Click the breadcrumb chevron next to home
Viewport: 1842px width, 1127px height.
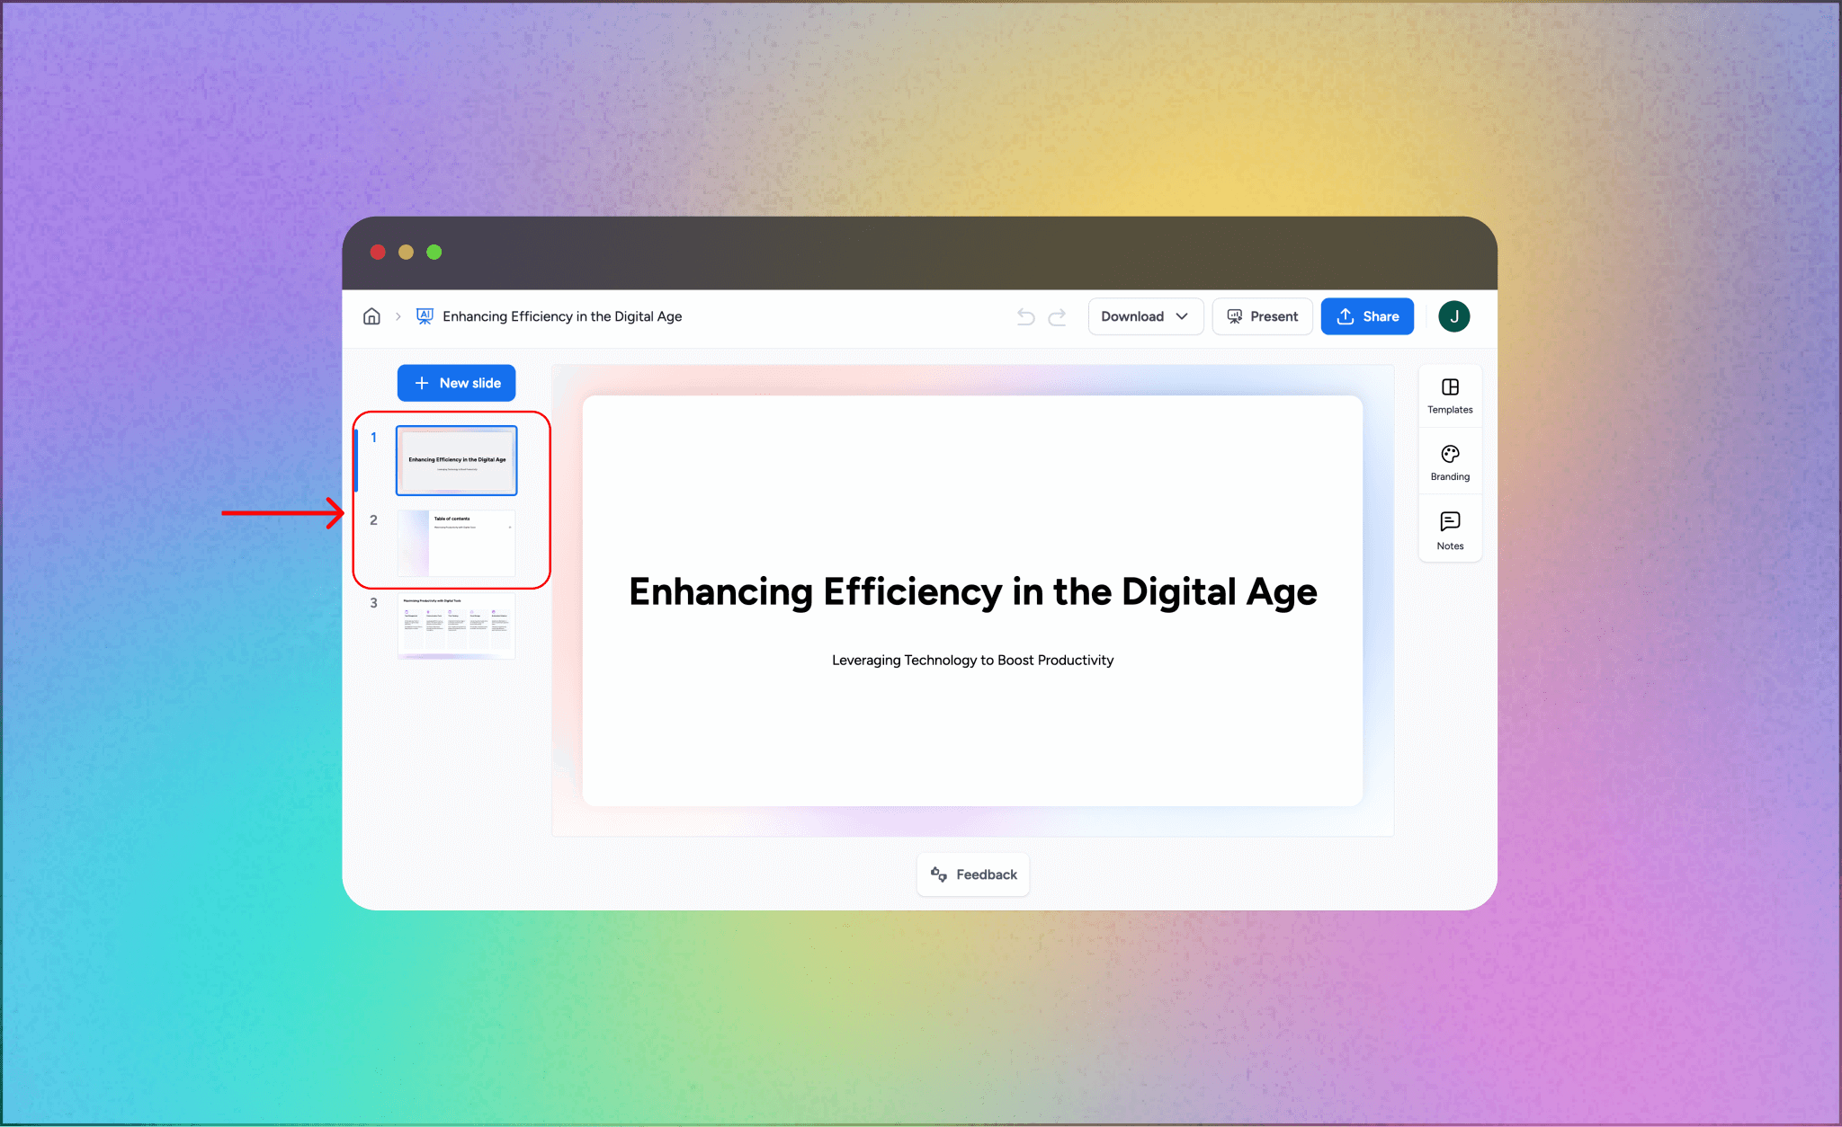coord(398,316)
